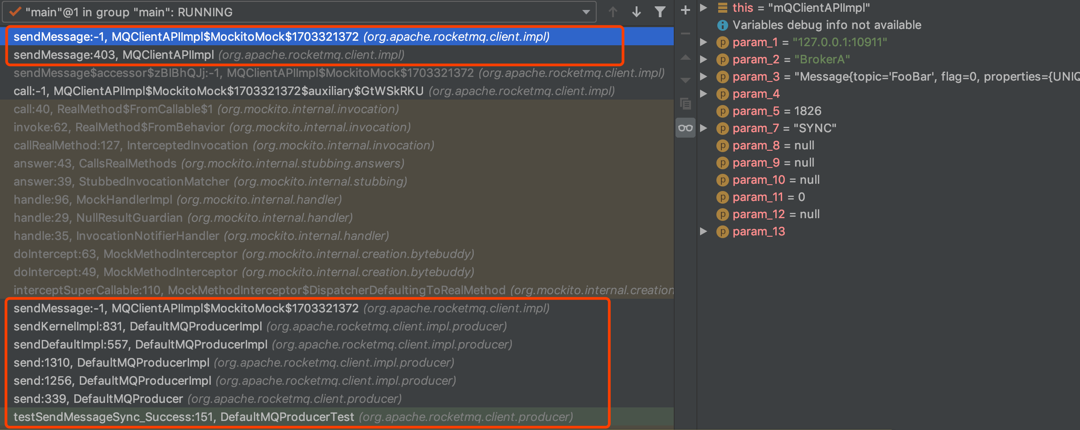Expand param_2 BrokerA node

point(704,59)
